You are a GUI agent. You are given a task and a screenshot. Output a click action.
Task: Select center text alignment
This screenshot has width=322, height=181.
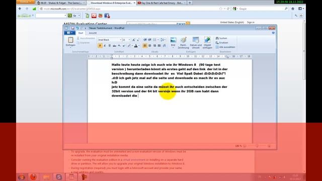(x=150, y=46)
